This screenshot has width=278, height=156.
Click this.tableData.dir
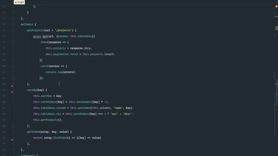pos(47,114)
